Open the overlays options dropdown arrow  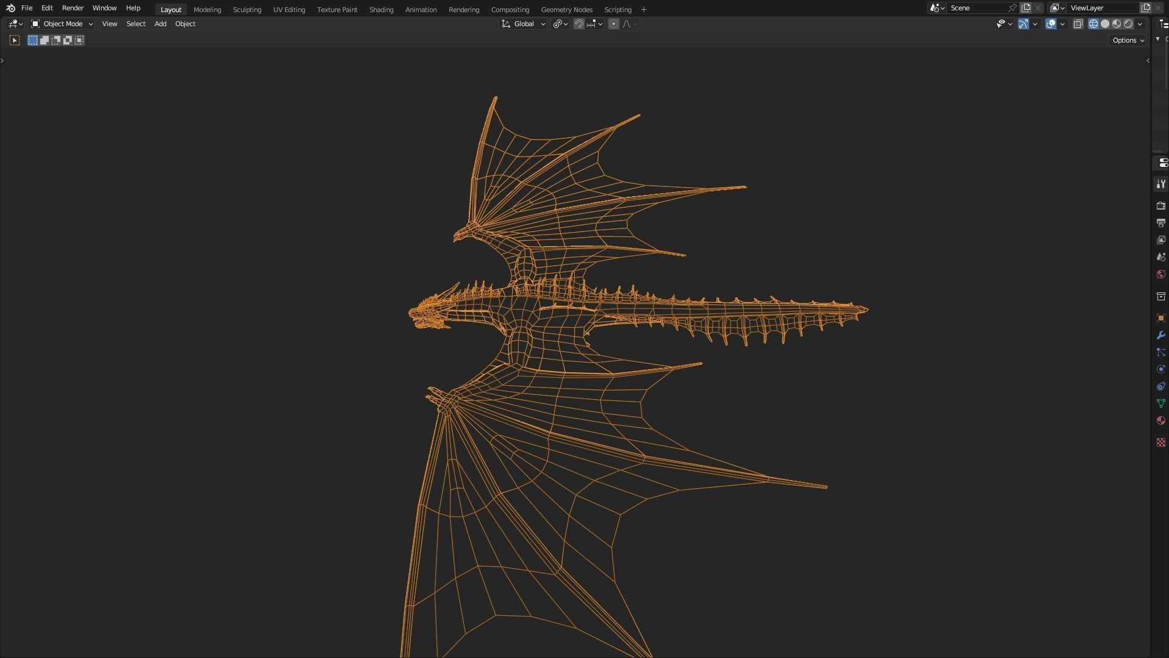(x=1062, y=24)
